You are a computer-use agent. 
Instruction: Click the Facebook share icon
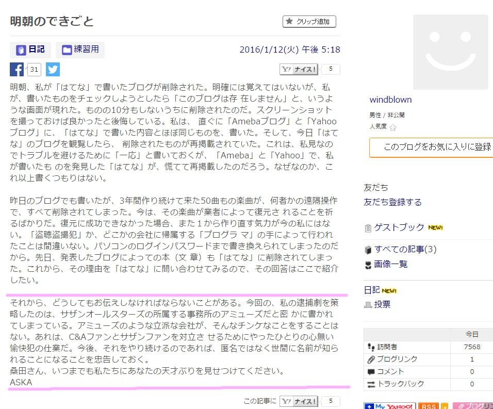[17, 70]
